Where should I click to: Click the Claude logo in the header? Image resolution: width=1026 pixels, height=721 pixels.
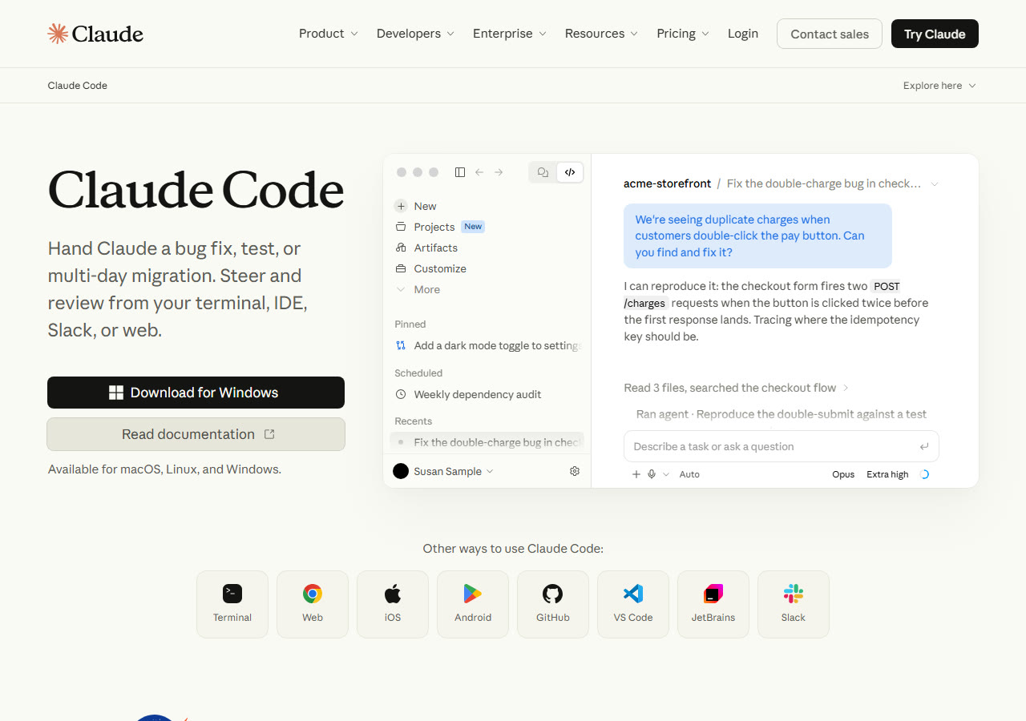95,34
